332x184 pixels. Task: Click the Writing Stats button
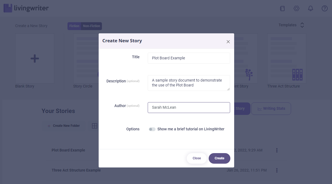(x=271, y=109)
